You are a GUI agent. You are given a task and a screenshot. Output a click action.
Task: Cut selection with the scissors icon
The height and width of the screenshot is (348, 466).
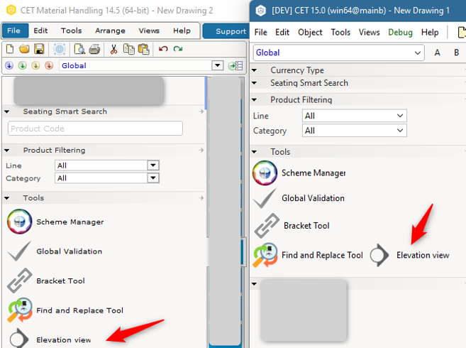pos(113,49)
